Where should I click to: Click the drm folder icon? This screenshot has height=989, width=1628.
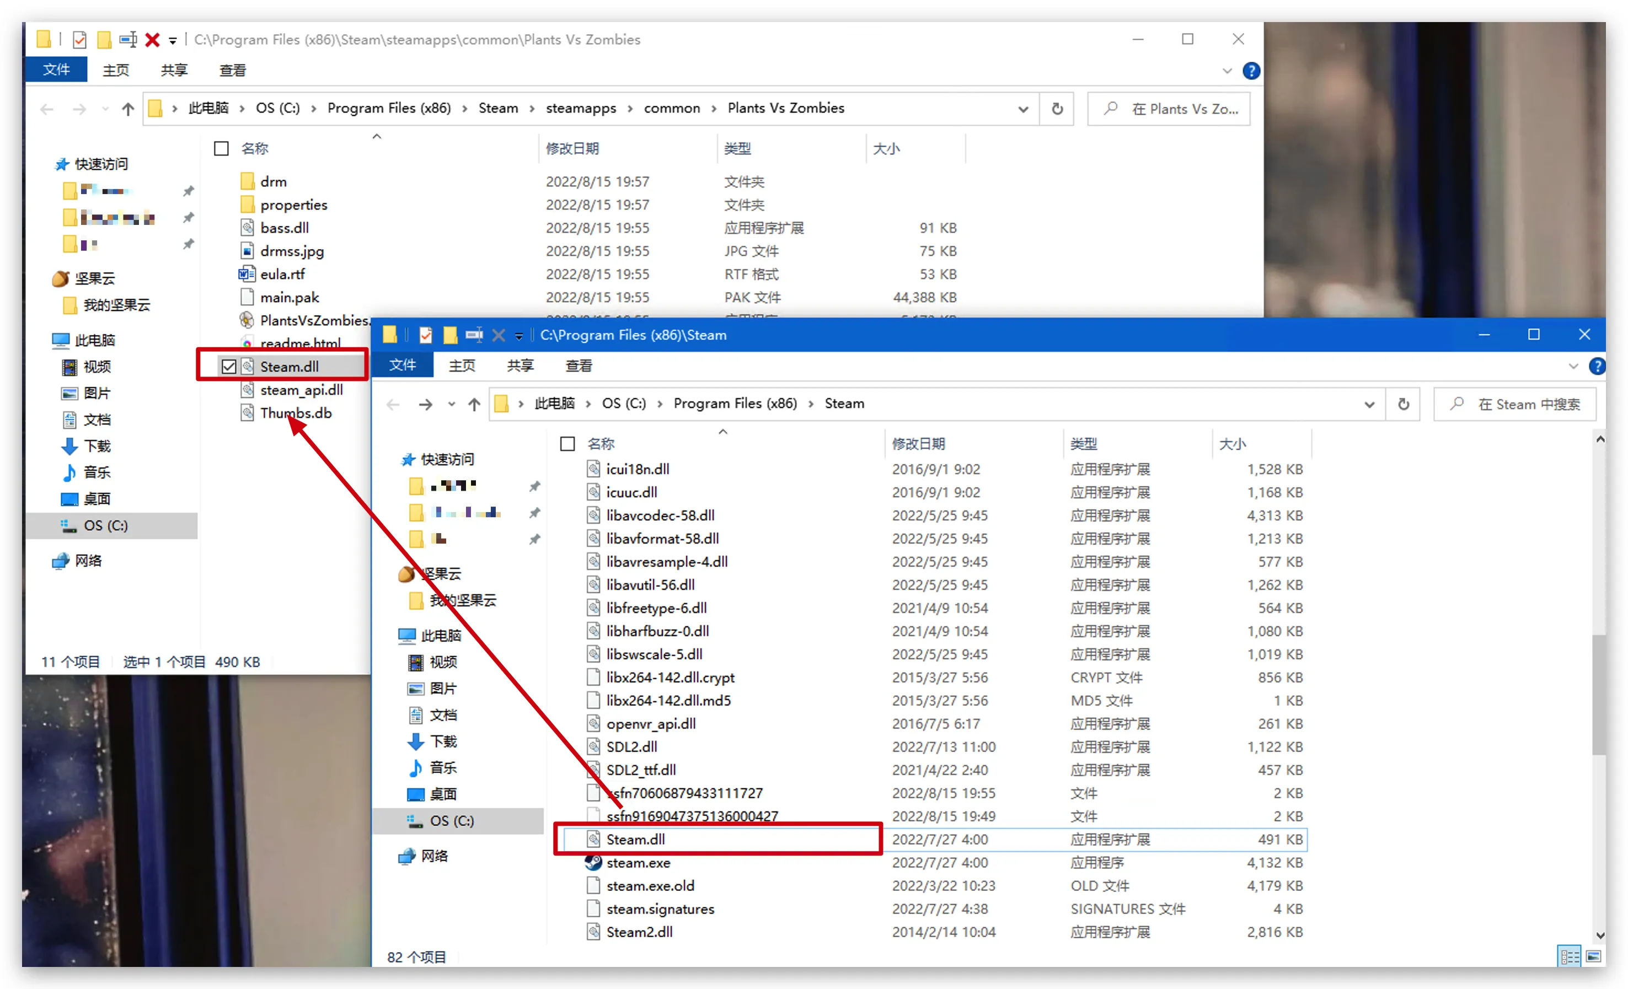point(247,181)
